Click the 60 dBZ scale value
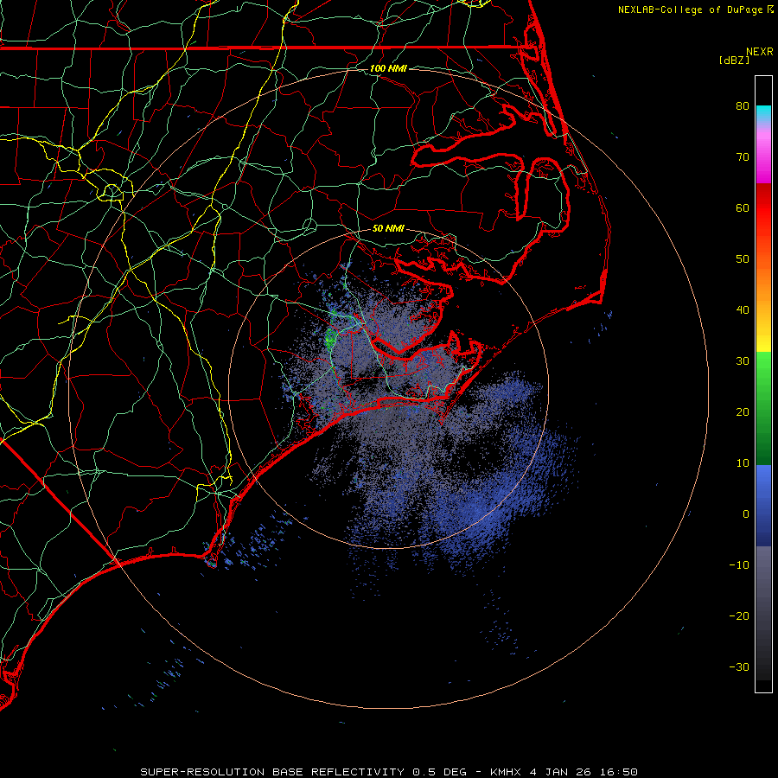 (x=743, y=207)
